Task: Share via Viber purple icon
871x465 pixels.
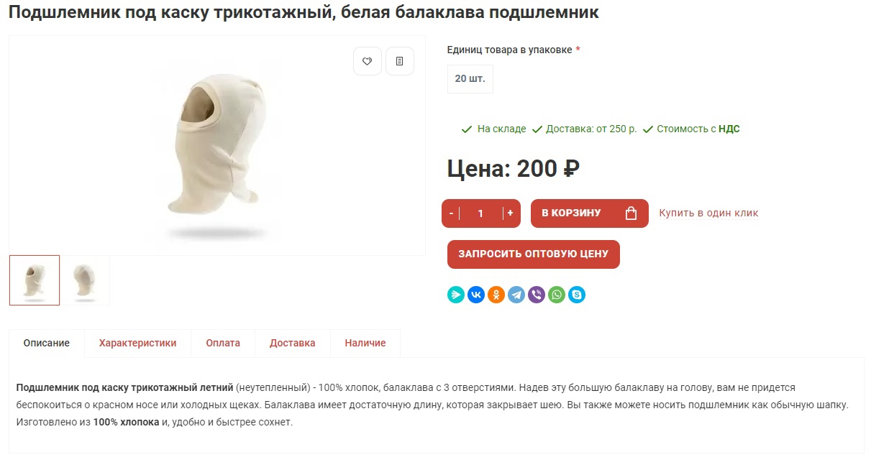Action: [x=537, y=295]
